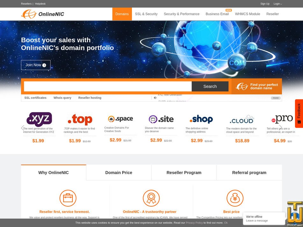Open the Reseller hosting link
The image size is (303, 227).
pyautogui.click(x=90, y=98)
